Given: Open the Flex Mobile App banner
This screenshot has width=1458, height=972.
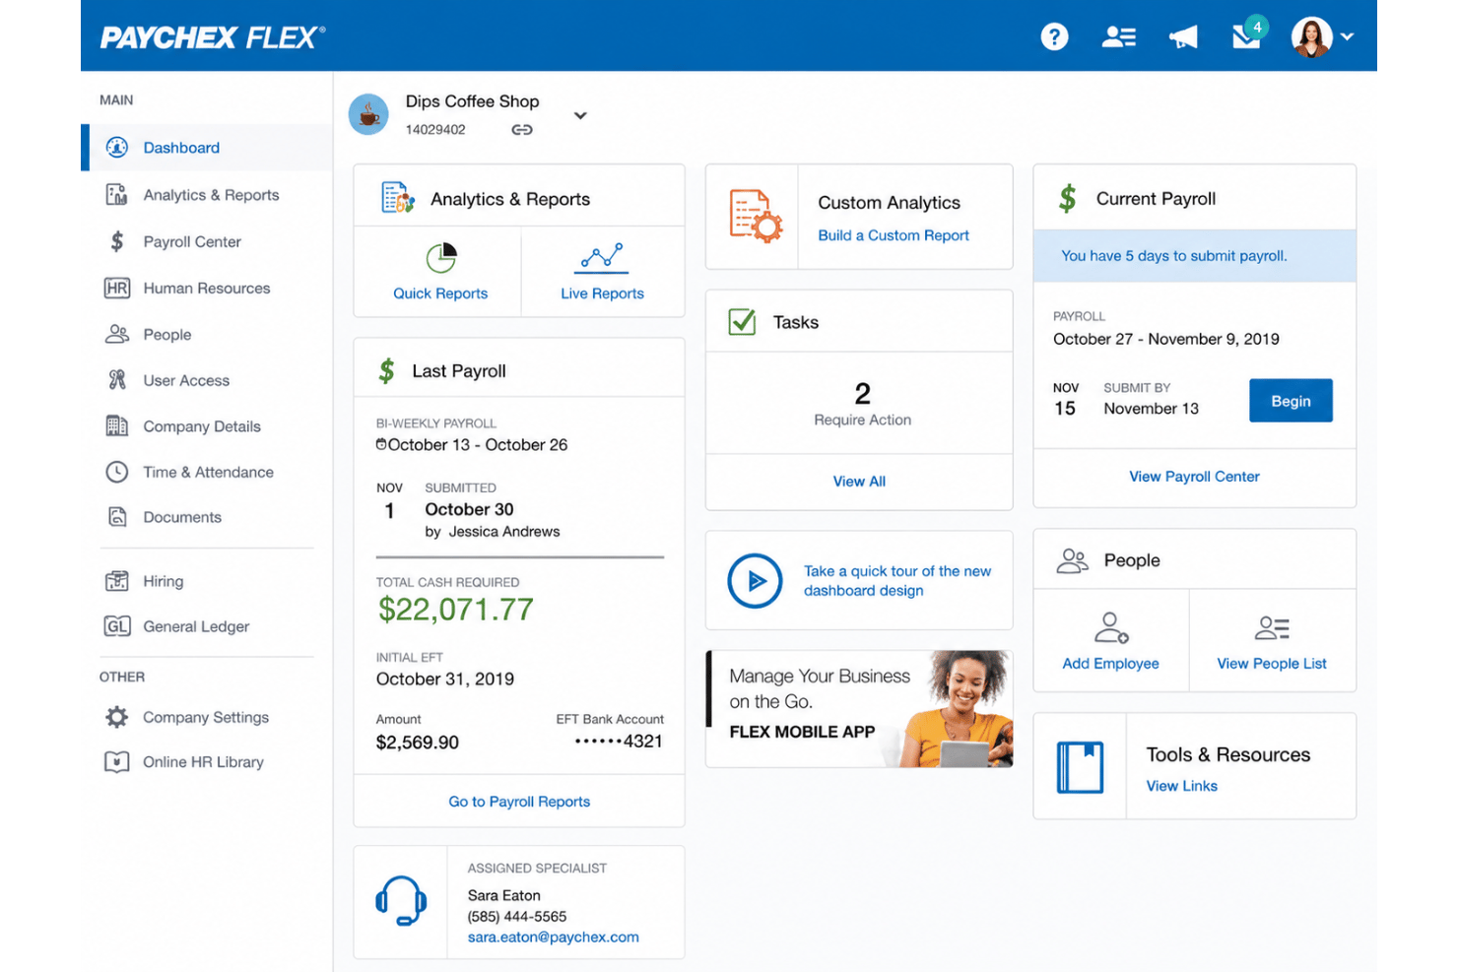Looking at the screenshot, I should click(860, 709).
